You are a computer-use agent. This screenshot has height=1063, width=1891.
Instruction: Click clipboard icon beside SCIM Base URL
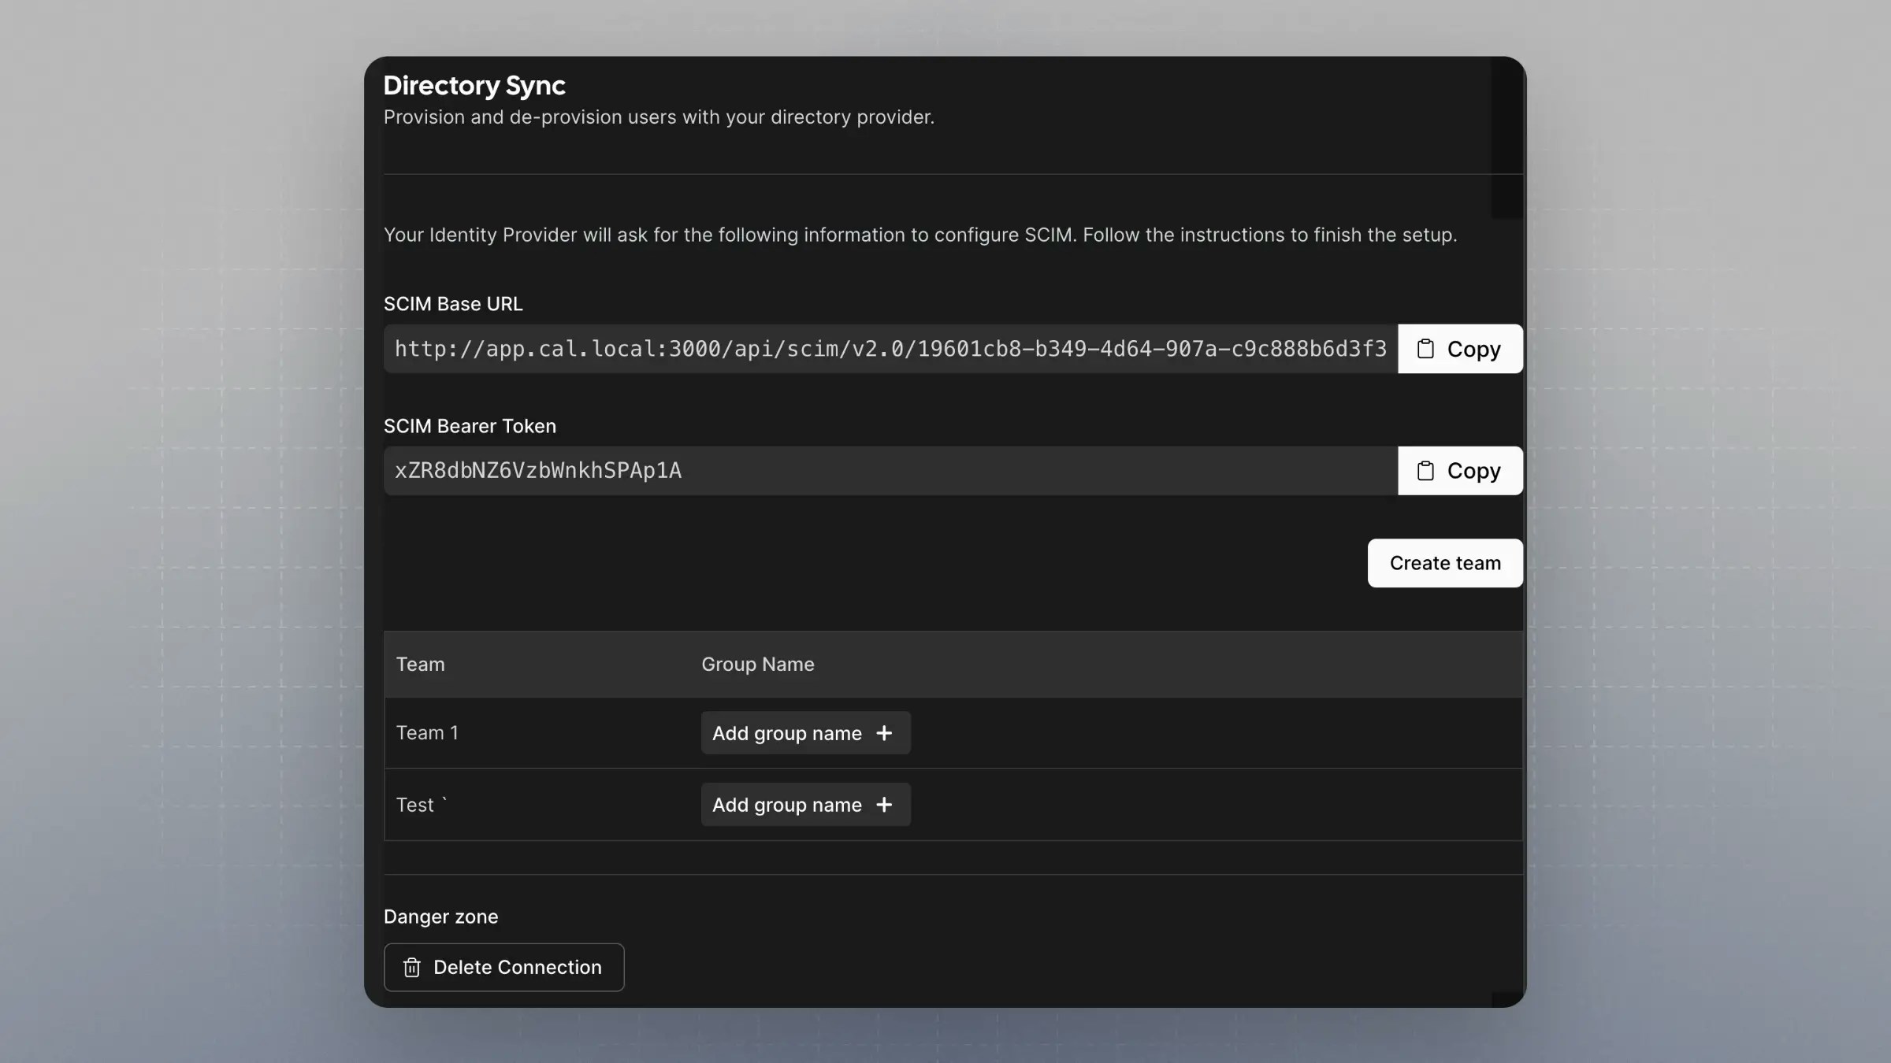point(1425,349)
